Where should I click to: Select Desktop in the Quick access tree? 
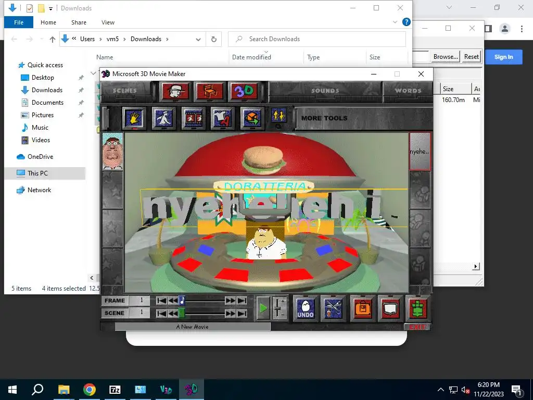click(43, 78)
